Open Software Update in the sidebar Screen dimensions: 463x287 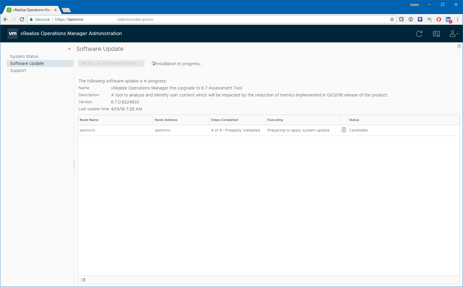(27, 63)
